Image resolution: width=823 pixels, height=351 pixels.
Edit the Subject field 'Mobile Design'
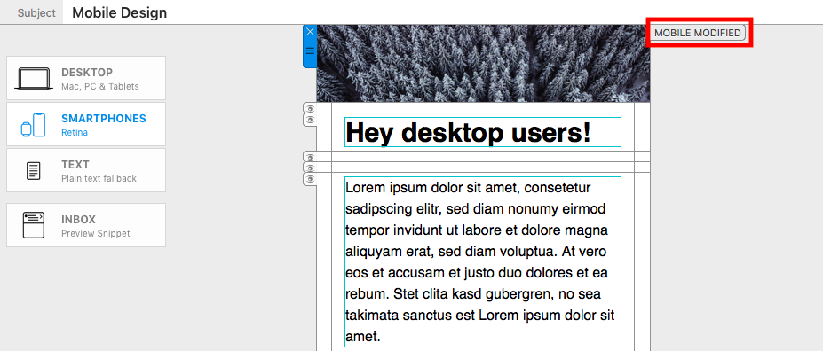pyautogui.click(x=442, y=12)
